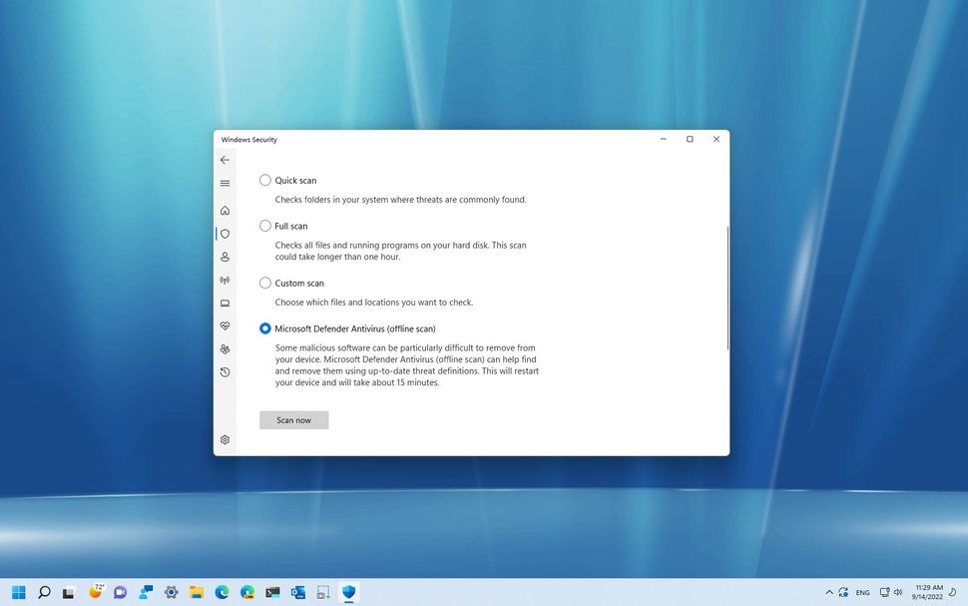Click the window's vertical scrollbar
Image resolution: width=968 pixels, height=606 pixels.
(727, 288)
